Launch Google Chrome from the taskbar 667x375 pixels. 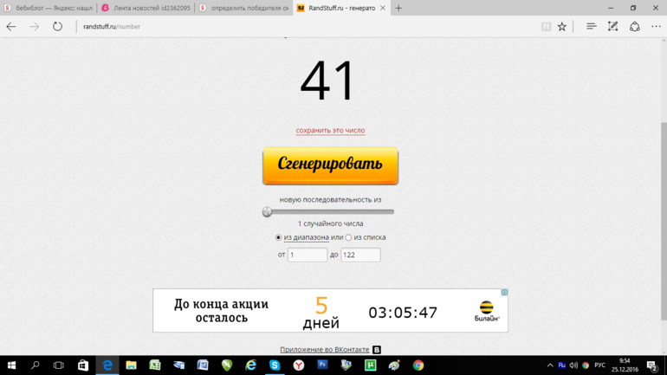click(x=418, y=365)
